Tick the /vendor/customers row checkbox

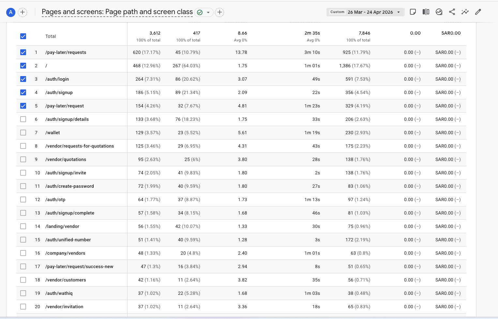click(23, 280)
